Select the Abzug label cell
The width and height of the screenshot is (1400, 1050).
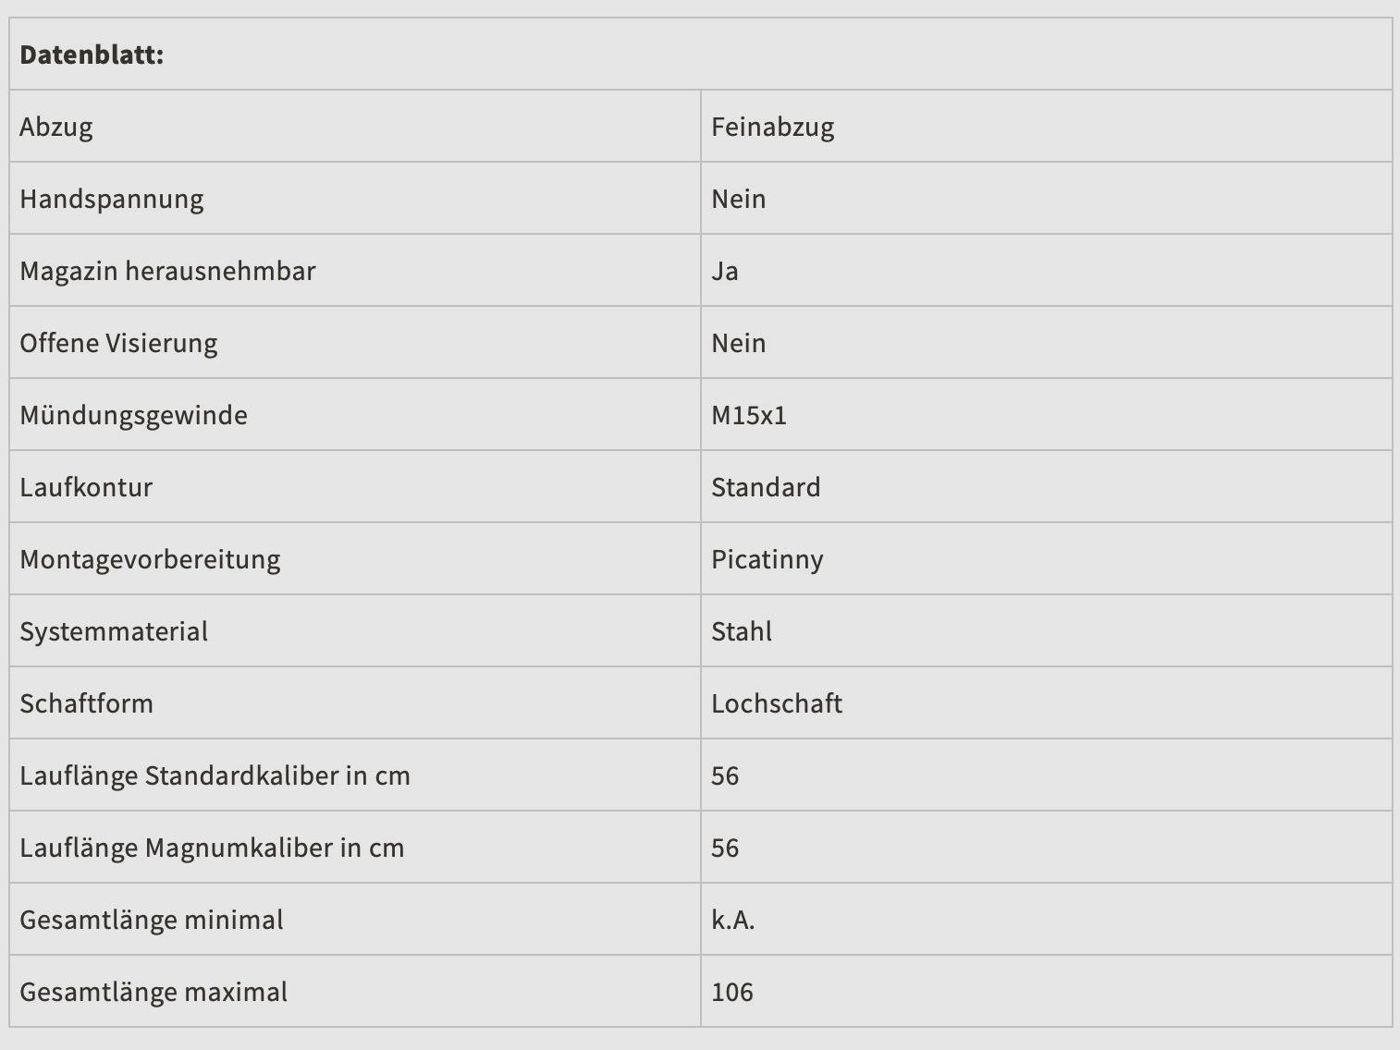(56, 127)
